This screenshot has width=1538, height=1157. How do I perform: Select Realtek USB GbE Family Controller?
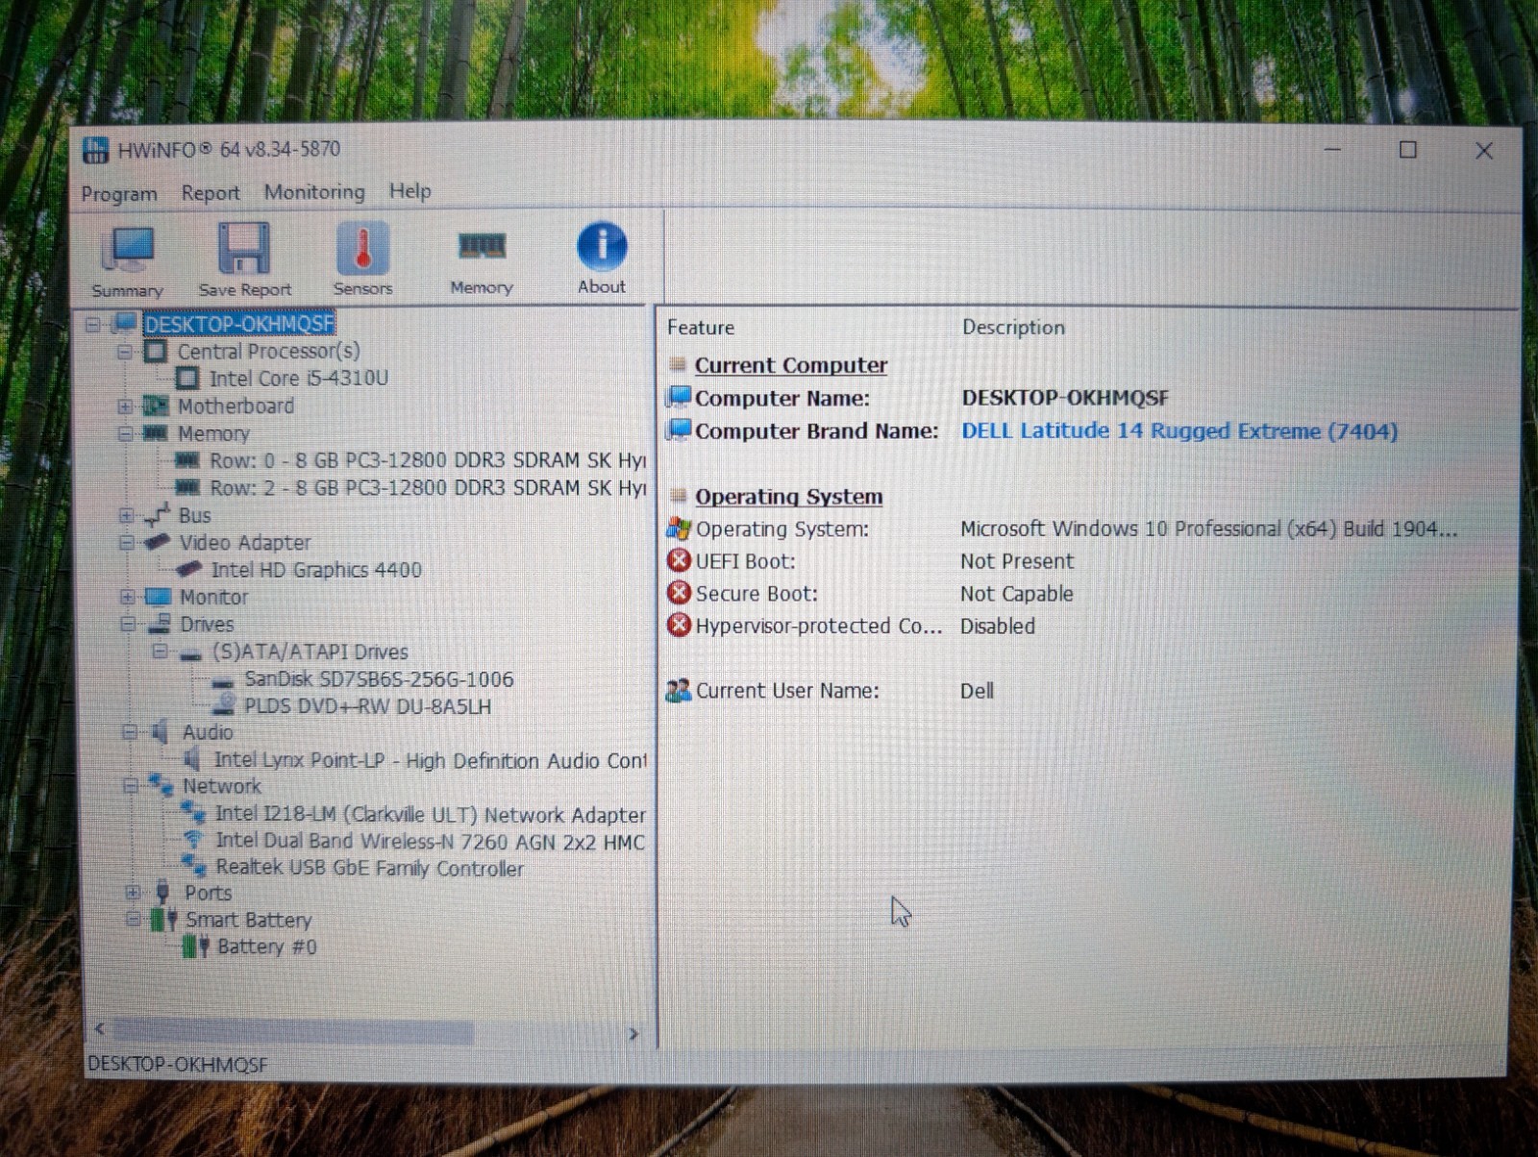[x=370, y=868]
